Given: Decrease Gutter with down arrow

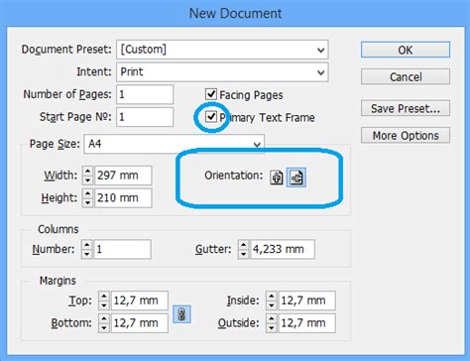Looking at the screenshot, I should point(243,254).
